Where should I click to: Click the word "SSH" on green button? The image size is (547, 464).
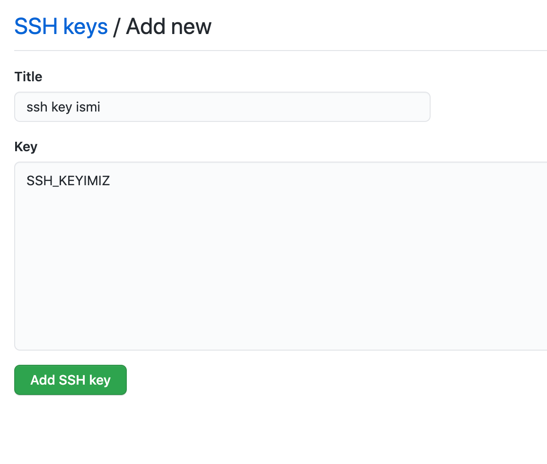[x=71, y=380]
